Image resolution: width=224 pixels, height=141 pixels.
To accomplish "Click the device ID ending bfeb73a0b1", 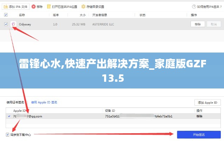I will click(139, 116).
